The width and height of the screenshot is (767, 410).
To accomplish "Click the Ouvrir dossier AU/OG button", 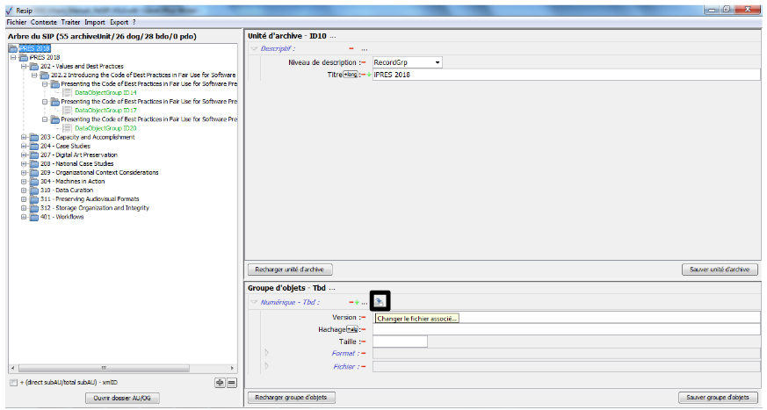I will pyautogui.click(x=121, y=399).
